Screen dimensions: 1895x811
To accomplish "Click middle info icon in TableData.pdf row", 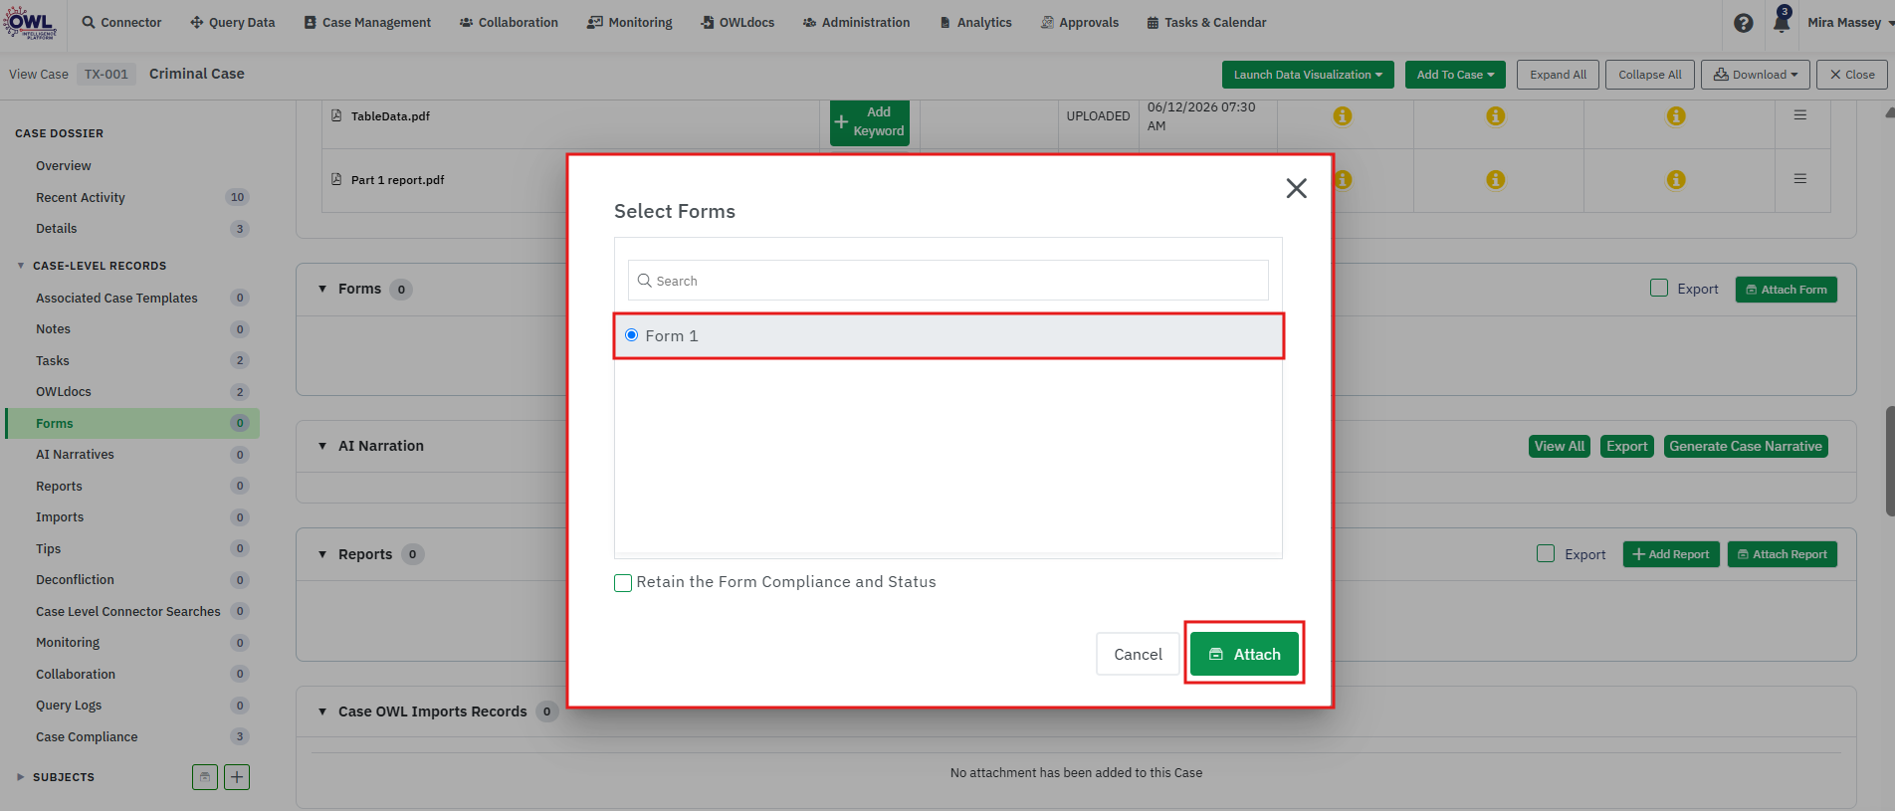I will pyautogui.click(x=1495, y=116).
